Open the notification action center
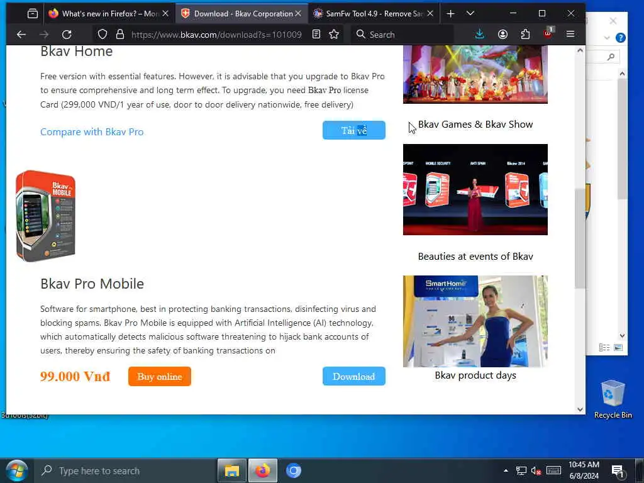Viewport: 644px width, 483px height. [x=618, y=471]
